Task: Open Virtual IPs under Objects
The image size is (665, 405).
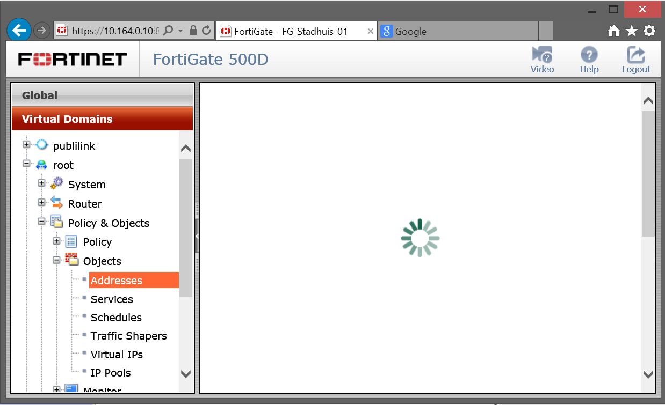Action: click(117, 355)
